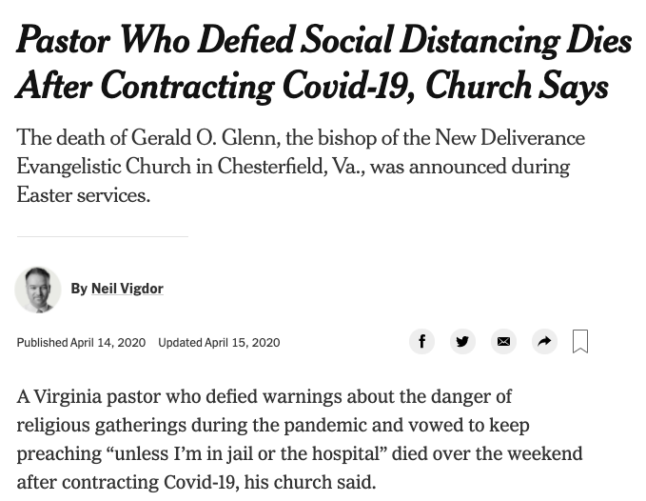Click the horizontal divider under the summary
The height and width of the screenshot is (501, 646).
click(x=103, y=236)
